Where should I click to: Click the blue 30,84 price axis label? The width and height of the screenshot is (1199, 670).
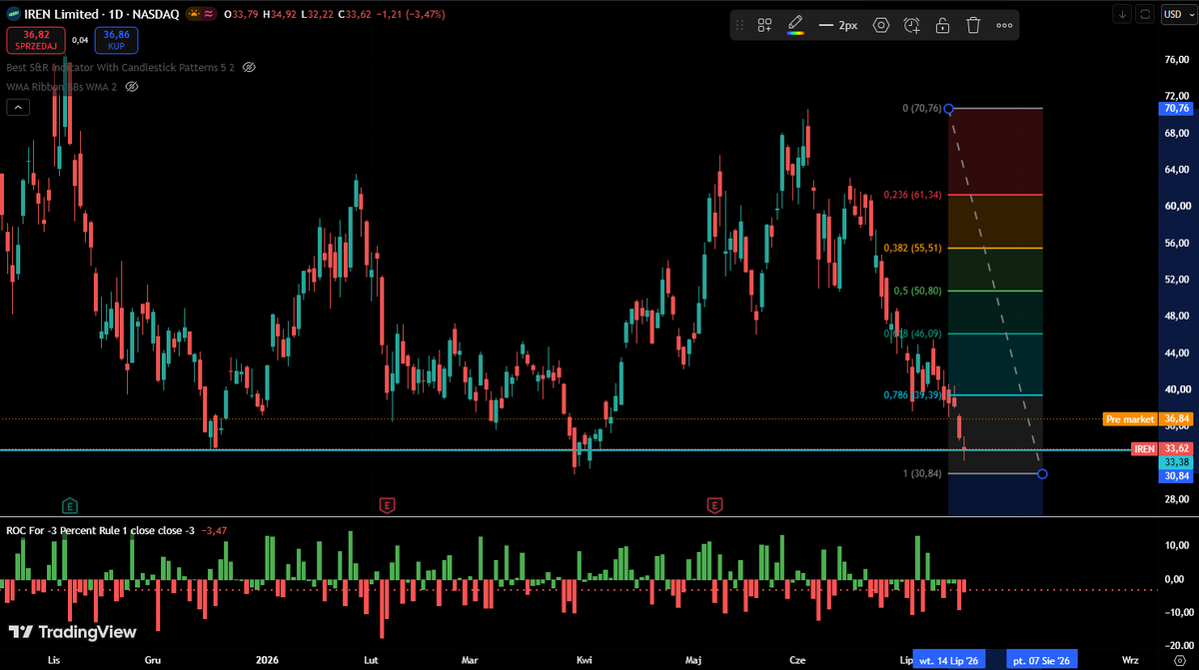point(1175,476)
